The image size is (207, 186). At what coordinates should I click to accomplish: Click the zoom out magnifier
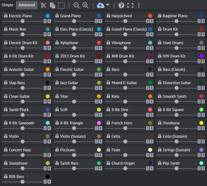(x=76, y=5)
